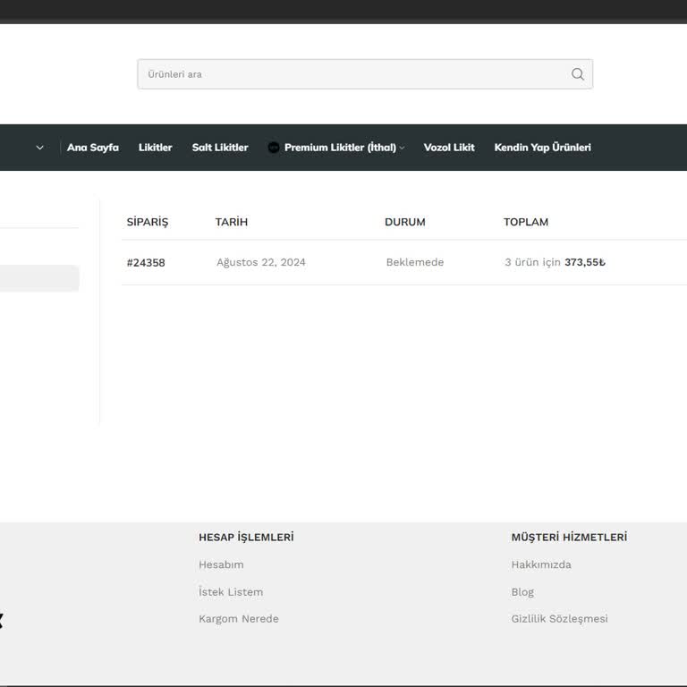The height and width of the screenshot is (687, 687).
Task: Open the Likitler menu item
Action: tap(155, 148)
